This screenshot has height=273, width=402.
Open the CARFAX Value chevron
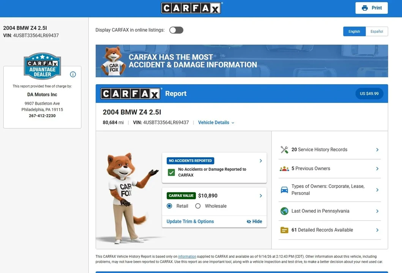click(261, 196)
